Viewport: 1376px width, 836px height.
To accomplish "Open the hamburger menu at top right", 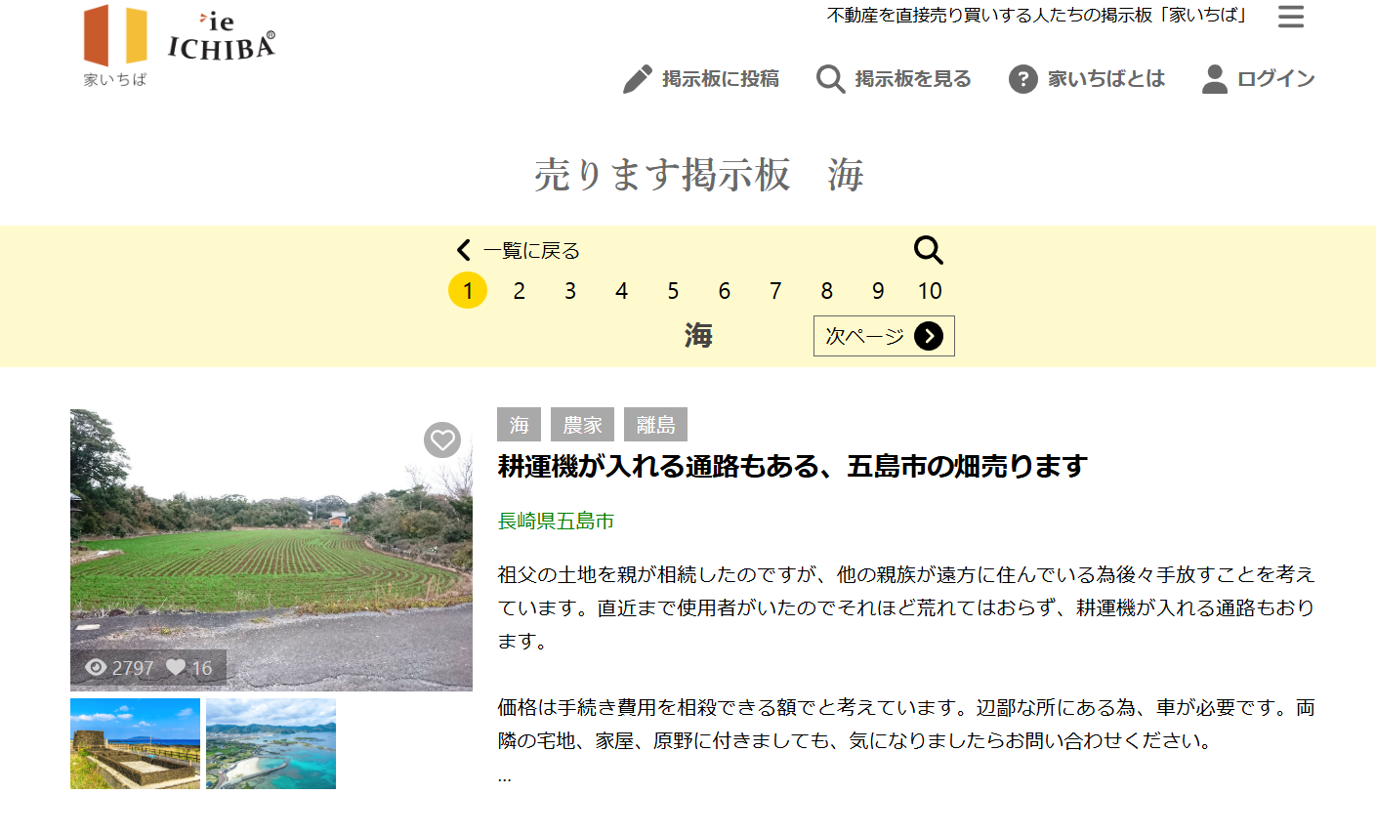I will pos(1291,17).
